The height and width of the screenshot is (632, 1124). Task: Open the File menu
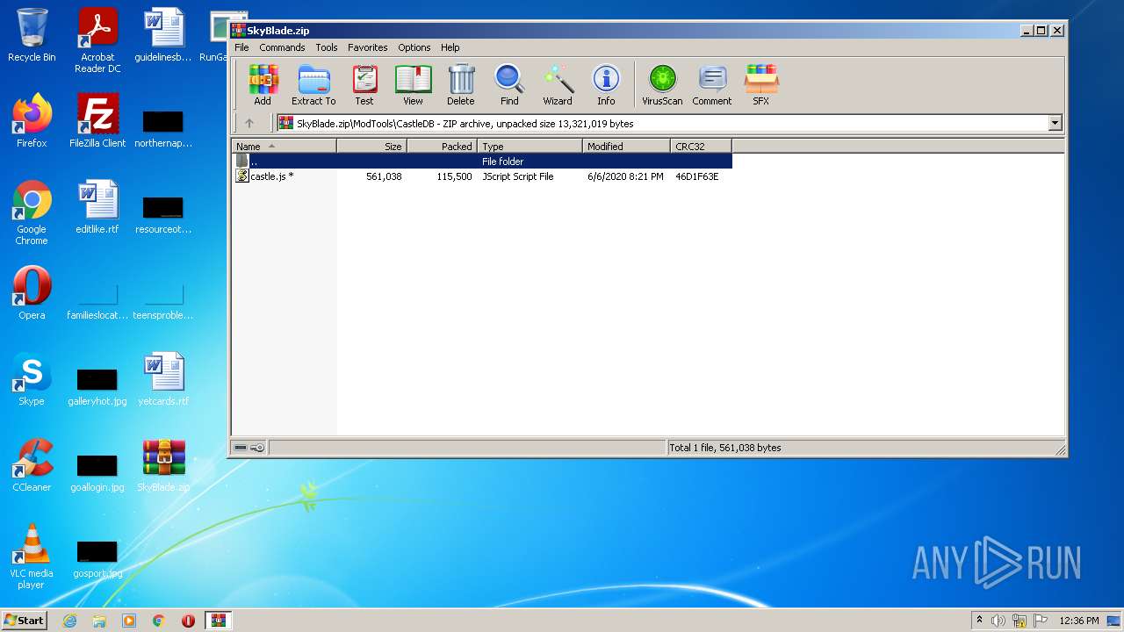[241, 47]
